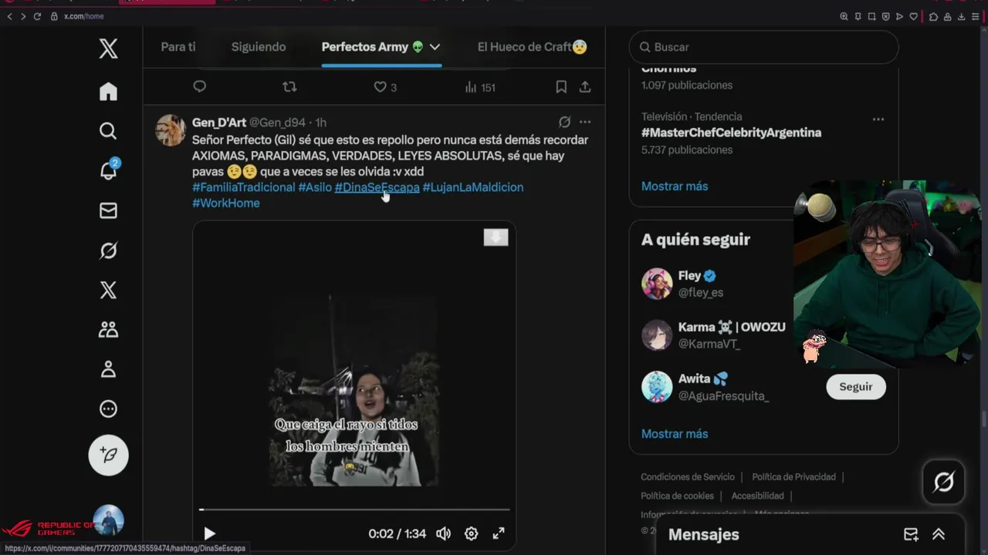Play the video in the post
This screenshot has height=555, width=988.
point(209,533)
